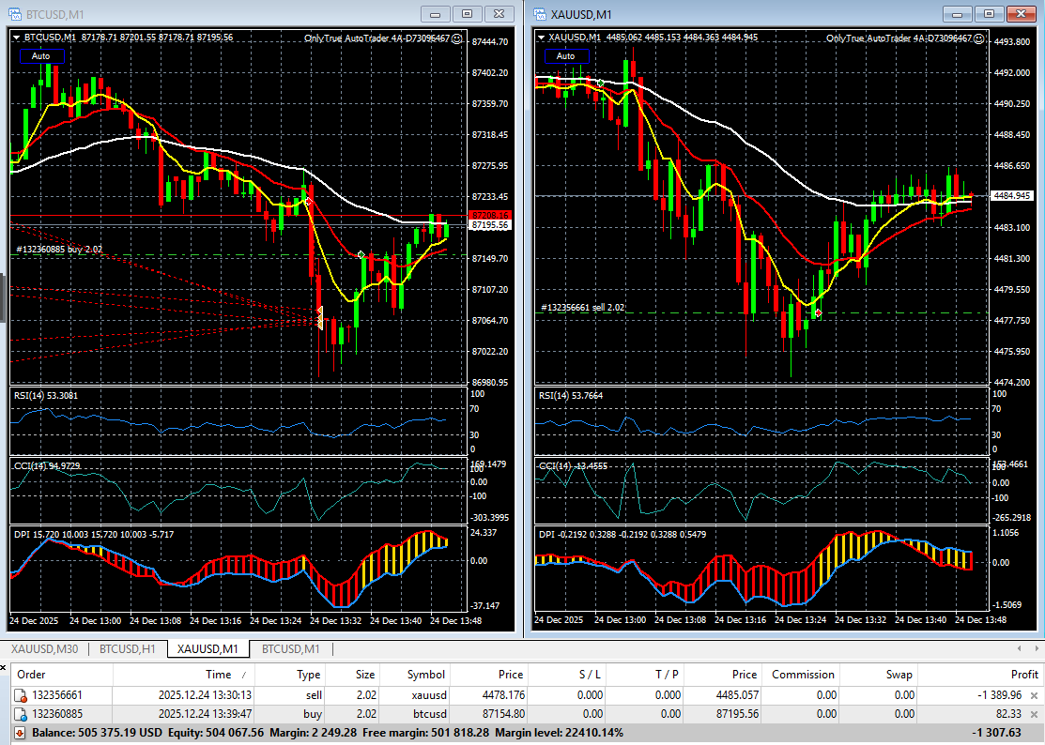Click the smiley expert advisor icon on BTCUSD chart

(457, 38)
